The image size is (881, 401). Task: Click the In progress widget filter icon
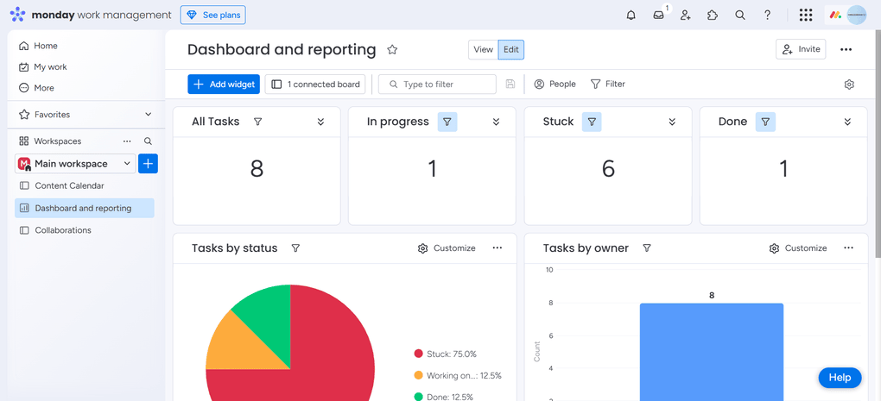coord(447,122)
